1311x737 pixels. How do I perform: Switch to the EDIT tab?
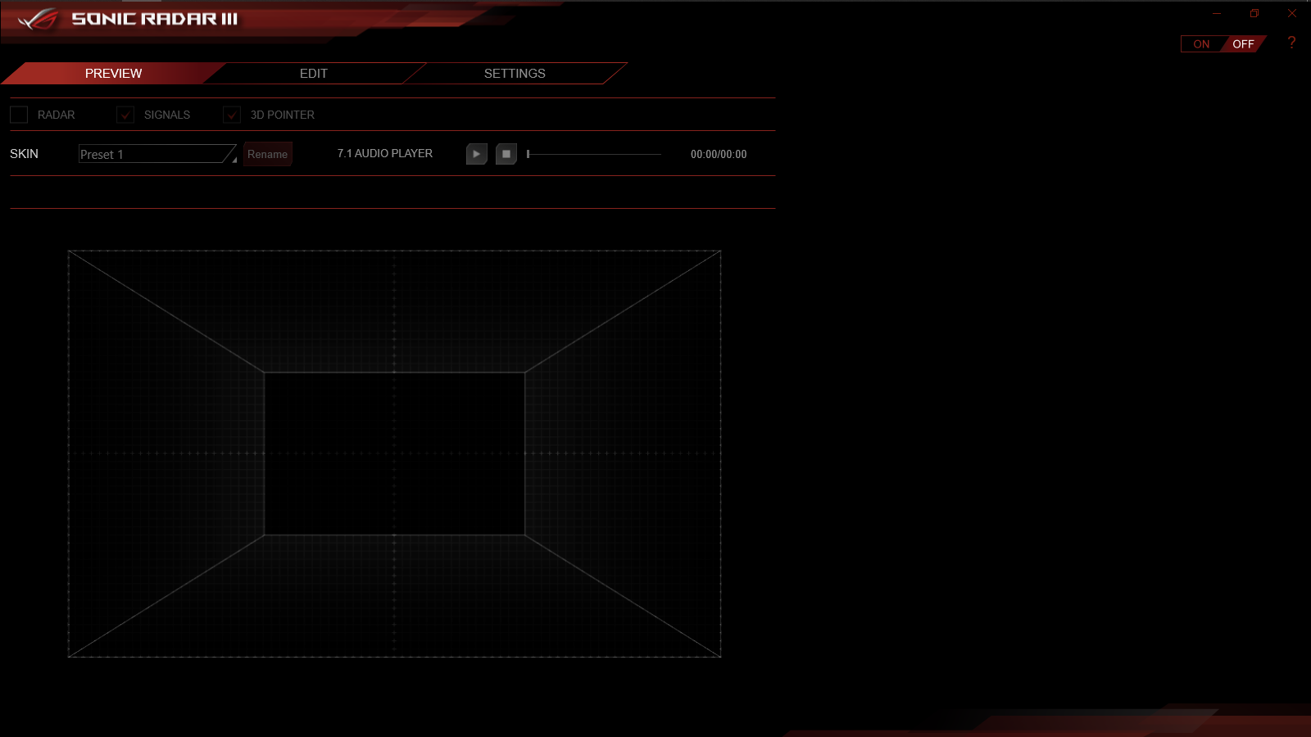(314, 74)
